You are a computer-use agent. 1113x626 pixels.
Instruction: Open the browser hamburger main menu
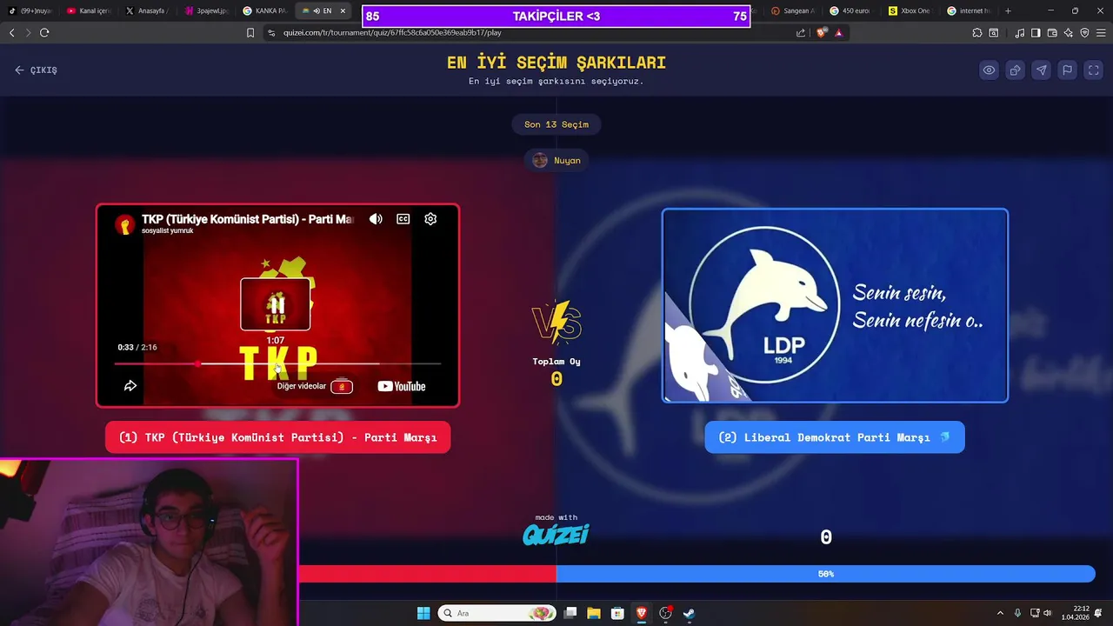pyautogui.click(x=1101, y=32)
